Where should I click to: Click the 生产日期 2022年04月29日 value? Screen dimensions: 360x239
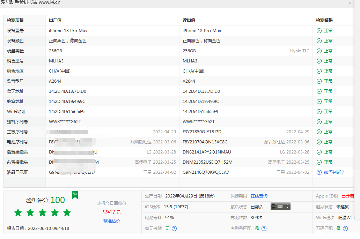pyautogui.click(x=190, y=196)
